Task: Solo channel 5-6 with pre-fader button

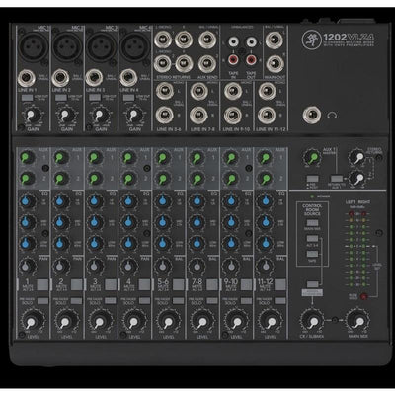Action: tap(178, 301)
